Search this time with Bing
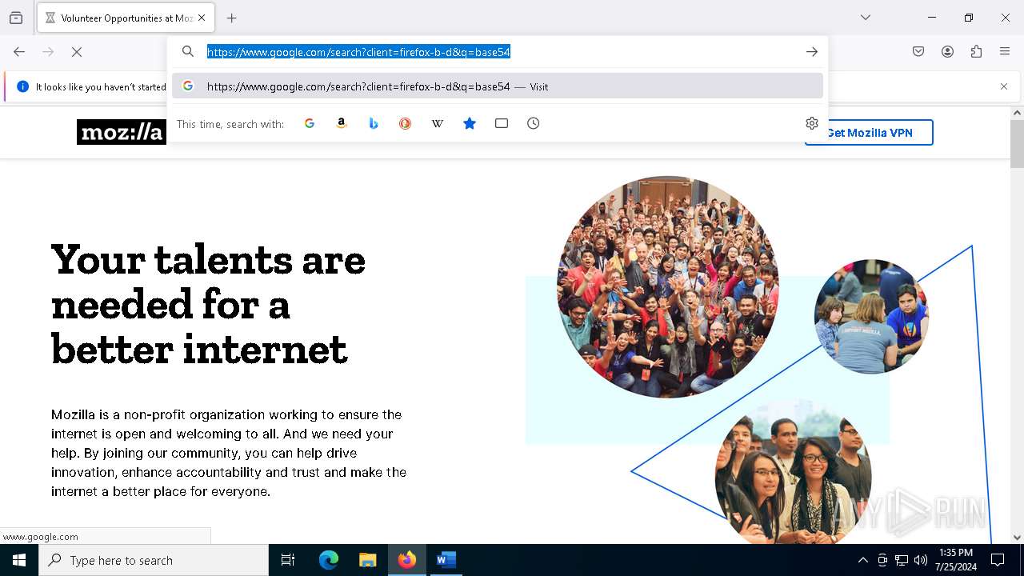1024x576 pixels. (374, 123)
